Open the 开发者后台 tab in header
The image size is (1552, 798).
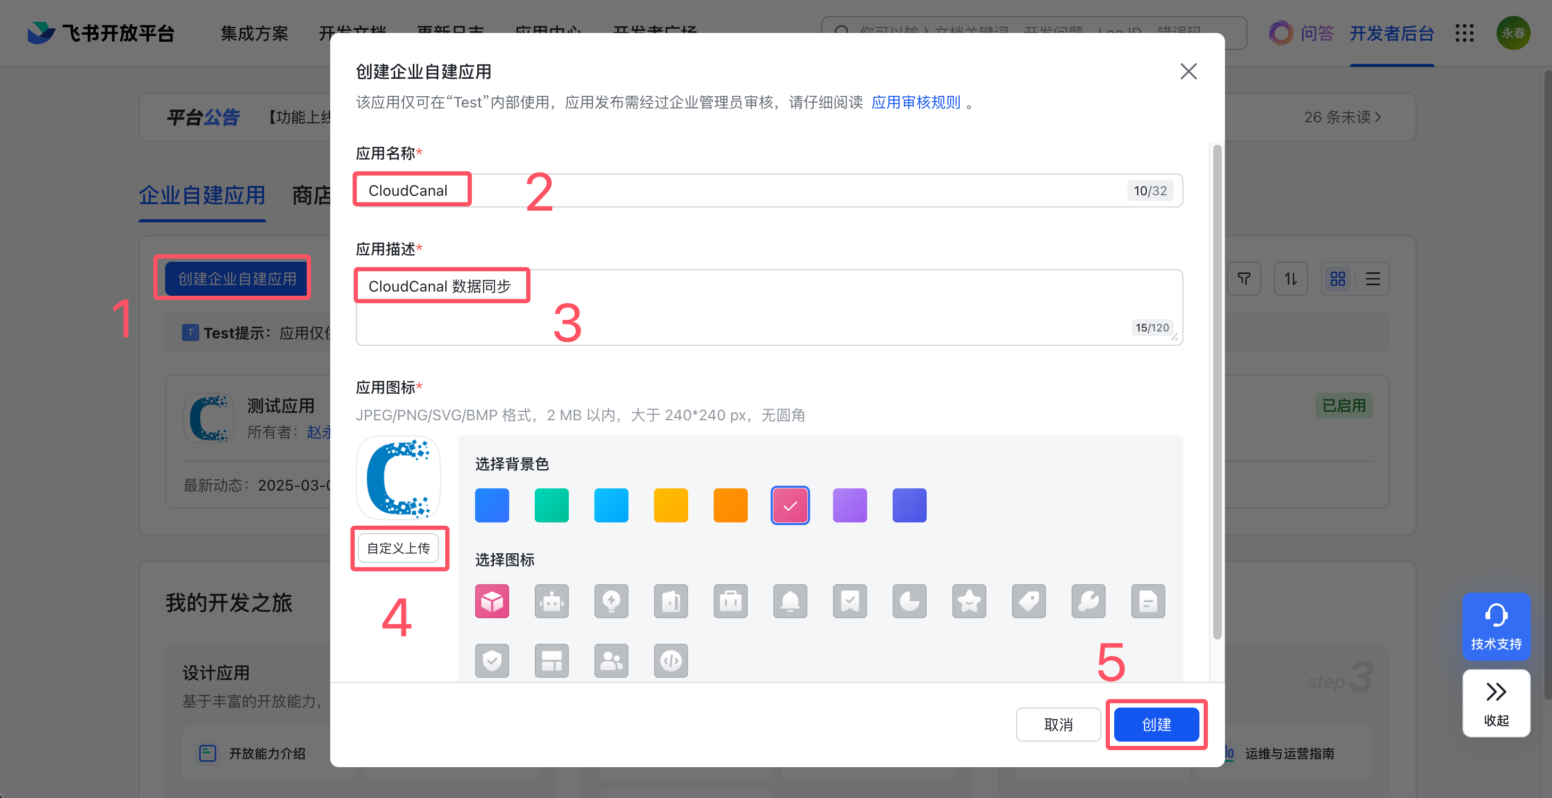pos(1391,33)
